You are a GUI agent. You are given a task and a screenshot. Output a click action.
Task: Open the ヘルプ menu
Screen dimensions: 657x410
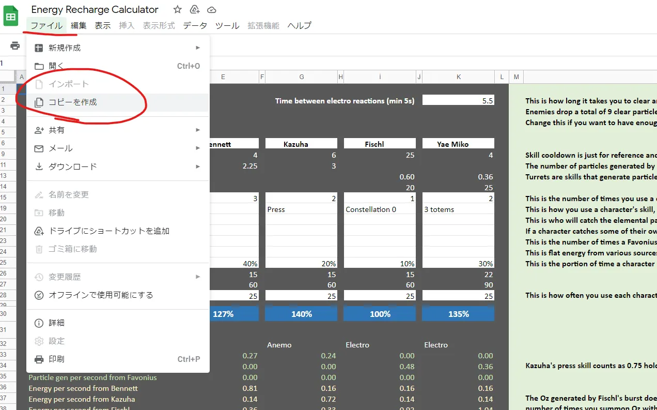point(299,25)
